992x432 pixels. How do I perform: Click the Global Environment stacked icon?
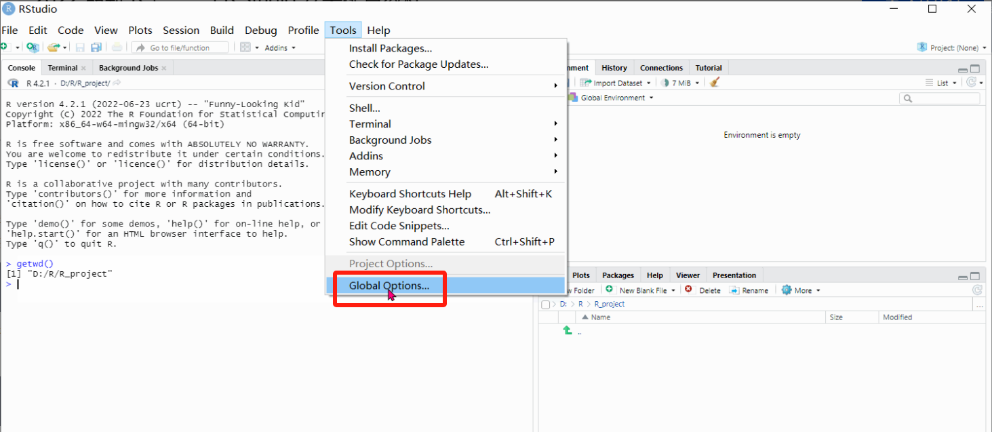[x=573, y=98]
